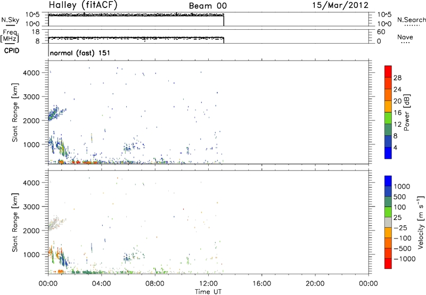Image resolution: width=426 pixels, height=295 pixels.
Task: Click the '04:00' time axis label
Action: tap(101, 284)
